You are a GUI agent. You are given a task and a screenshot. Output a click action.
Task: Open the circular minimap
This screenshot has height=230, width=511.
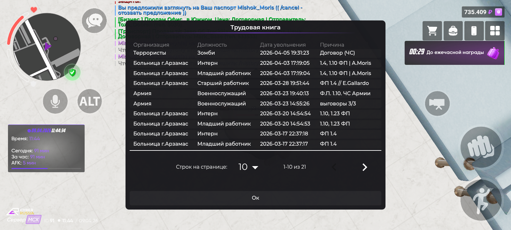[46, 47]
